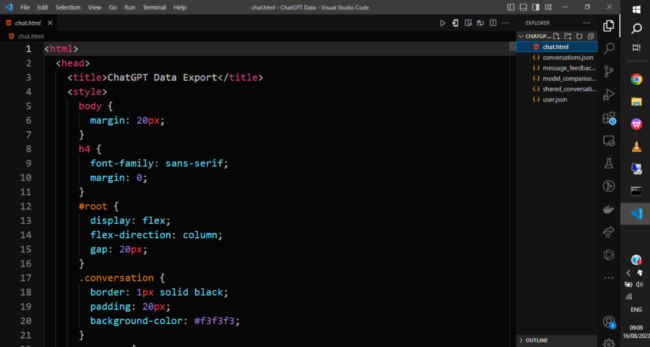Open Task View on the taskbar
The width and height of the screenshot is (650, 347).
click(x=636, y=48)
